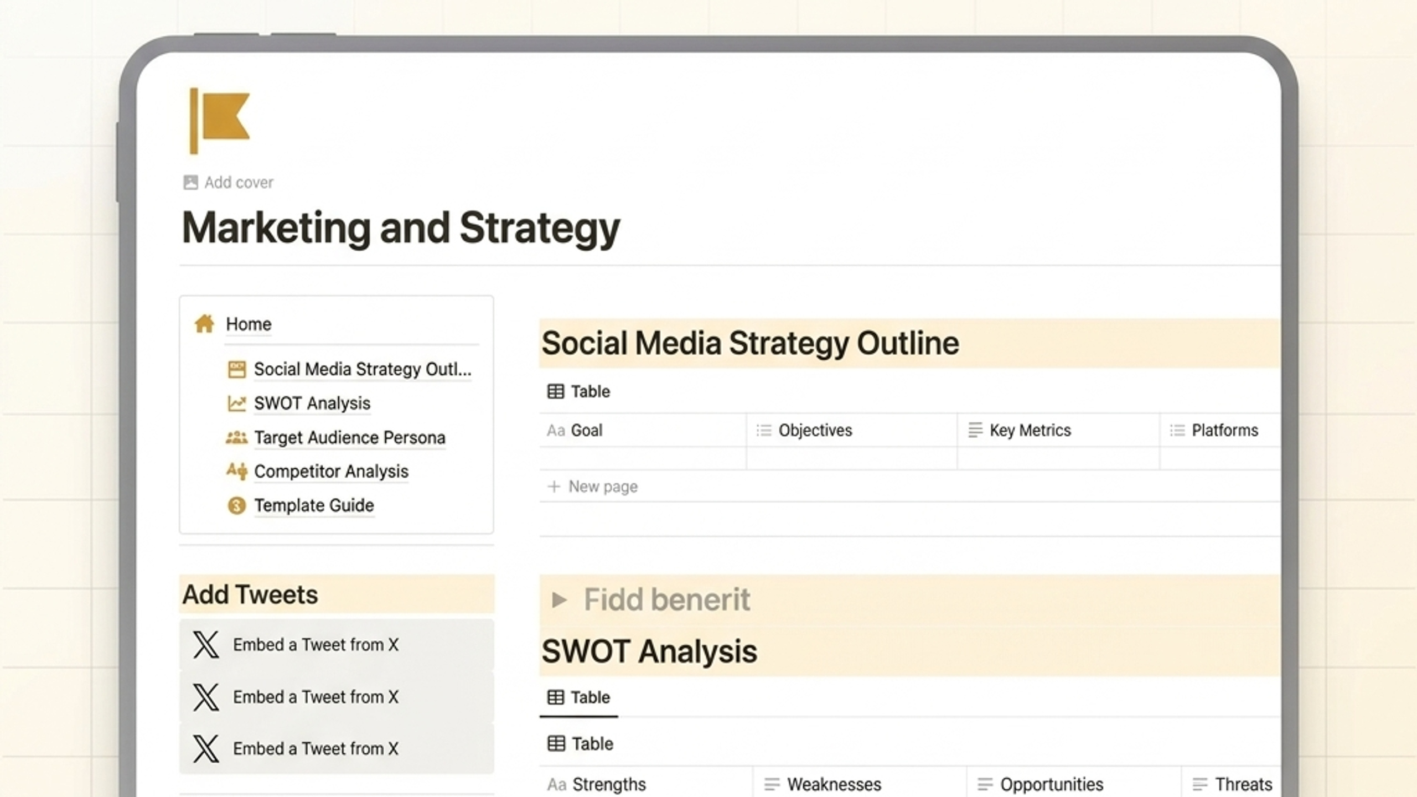Open Template Guide page link
This screenshot has width=1417, height=797.
tap(314, 505)
